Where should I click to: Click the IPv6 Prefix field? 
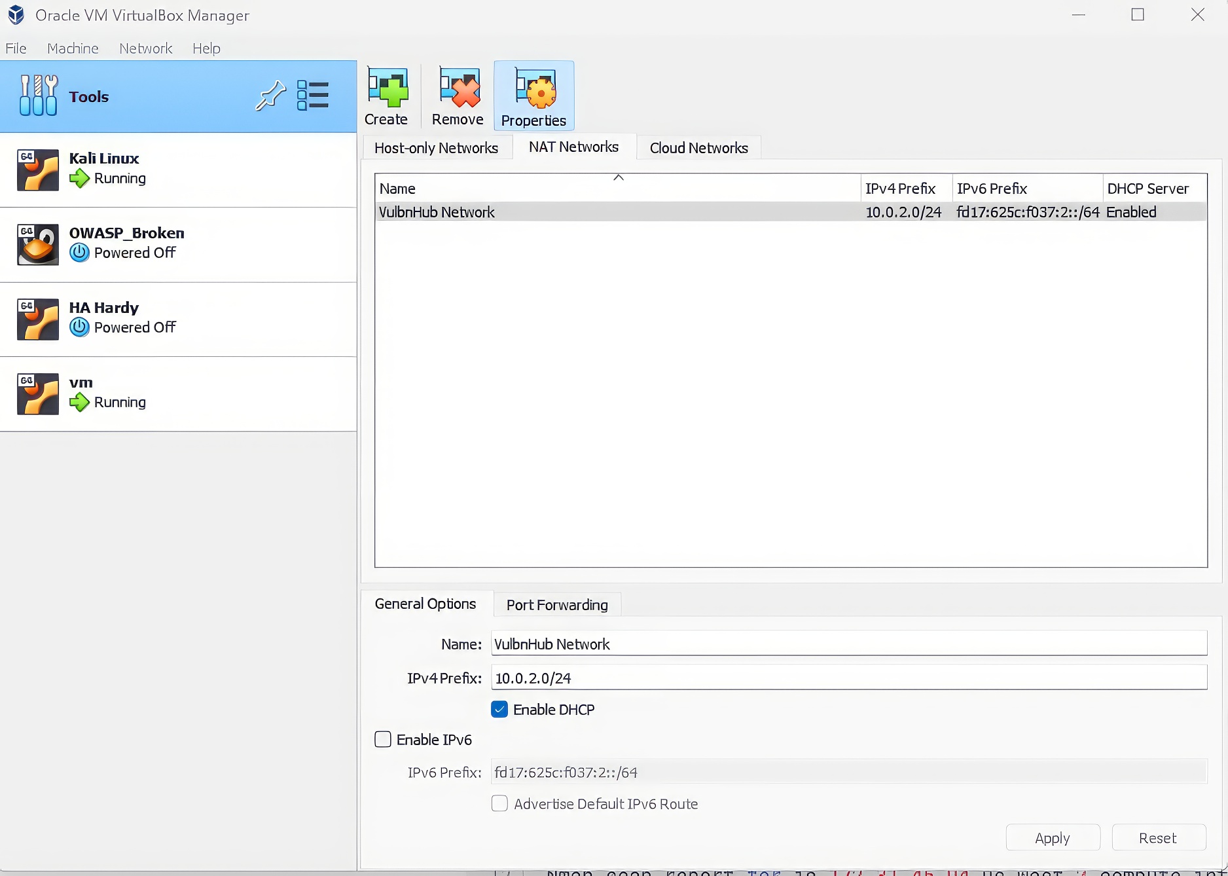[x=849, y=773]
